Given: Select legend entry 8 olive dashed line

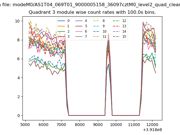Looking at the screenshot, I should coord(100,21).
